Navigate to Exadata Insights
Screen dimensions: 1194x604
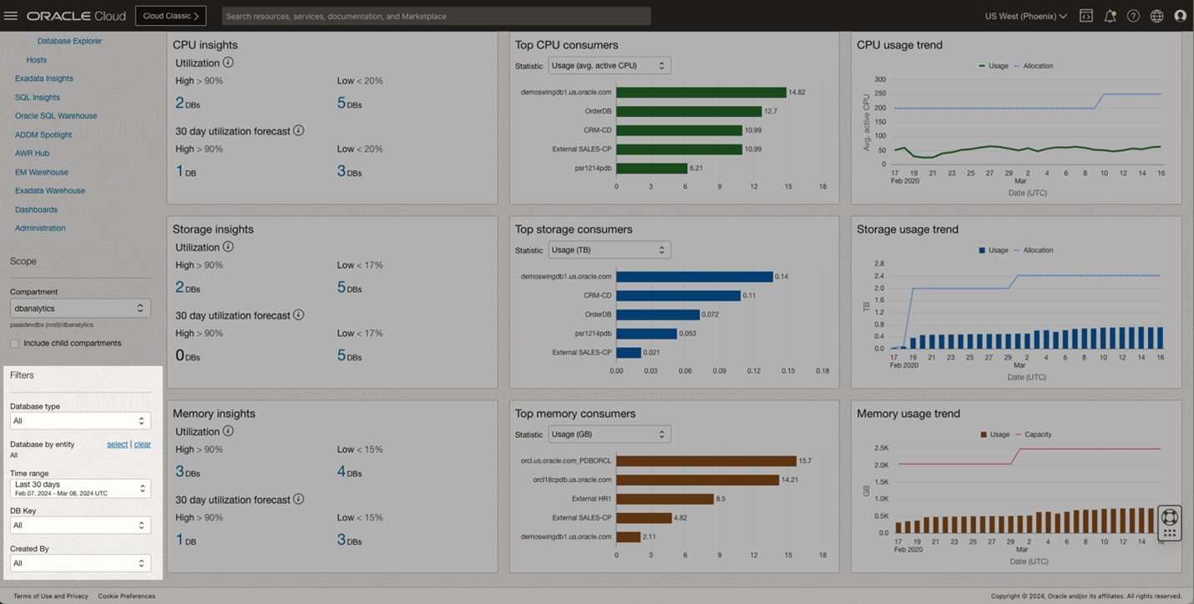(x=44, y=78)
